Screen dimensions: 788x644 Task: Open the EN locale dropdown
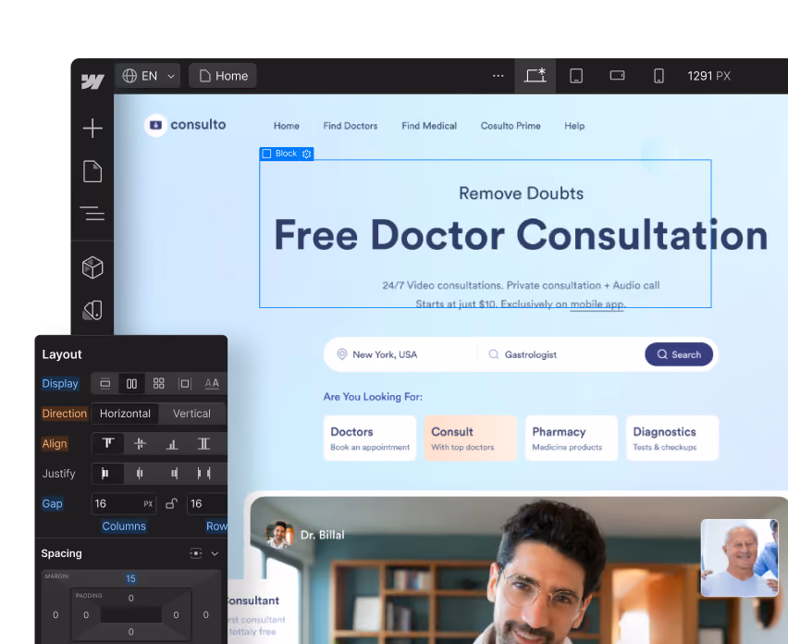[x=148, y=76]
